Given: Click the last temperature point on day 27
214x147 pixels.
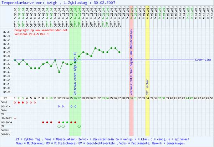Looking at the screenshot, I should (119, 52).
